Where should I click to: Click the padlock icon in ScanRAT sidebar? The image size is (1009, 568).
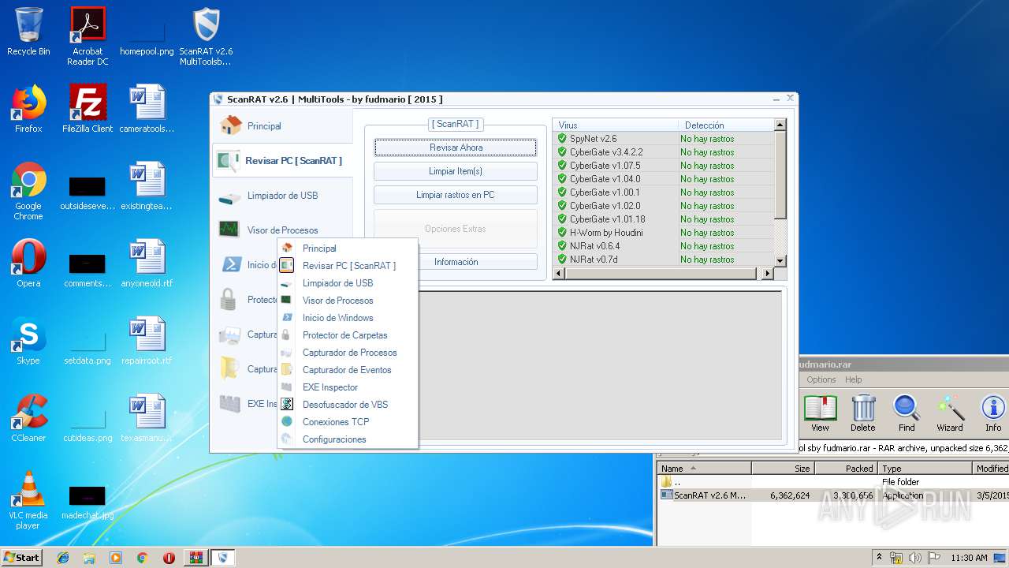(x=228, y=299)
